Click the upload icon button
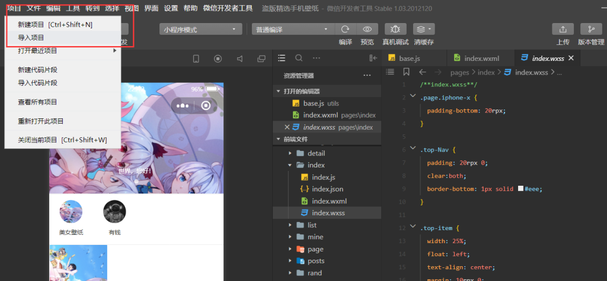 [563, 29]
